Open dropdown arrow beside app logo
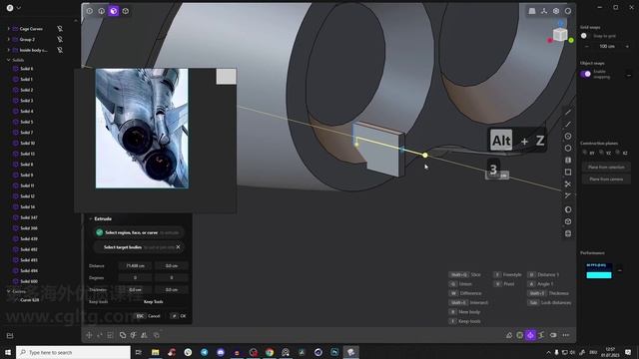This screenshot has height=359, width=639. pyautogui.click(x=19, y=8)
